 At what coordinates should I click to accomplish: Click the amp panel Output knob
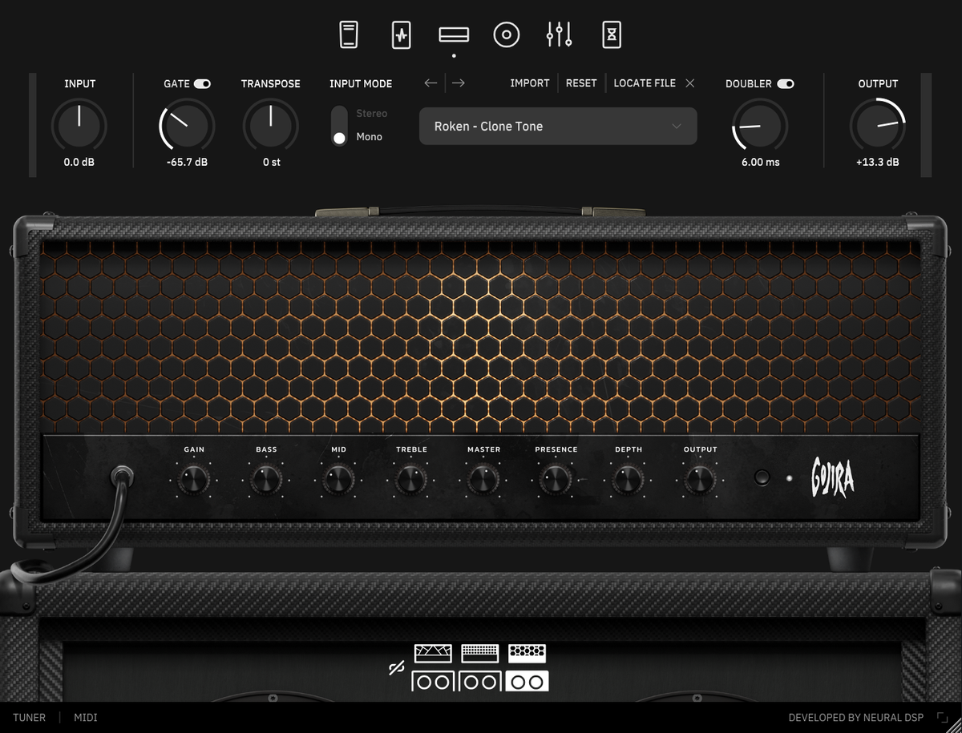point(700,480)
